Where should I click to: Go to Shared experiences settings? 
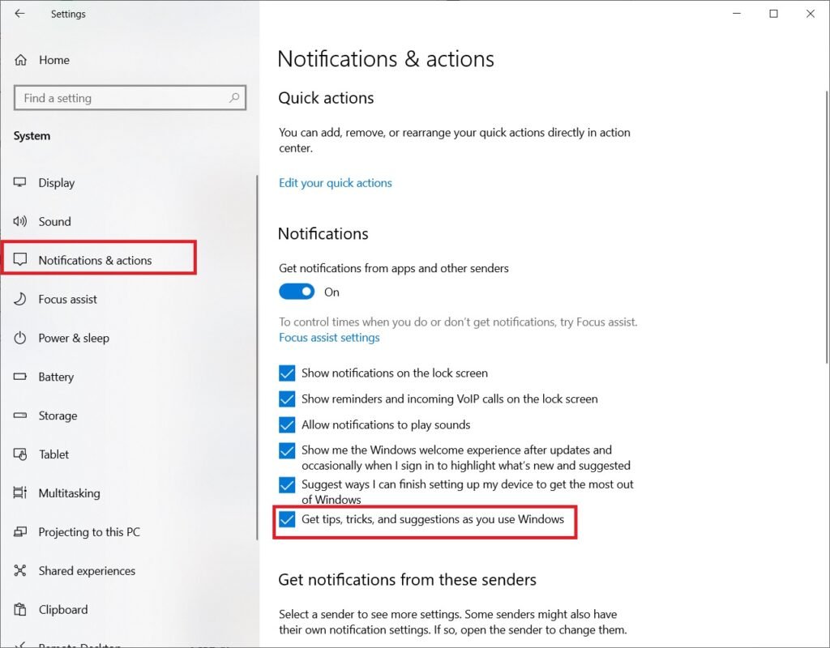87,571
